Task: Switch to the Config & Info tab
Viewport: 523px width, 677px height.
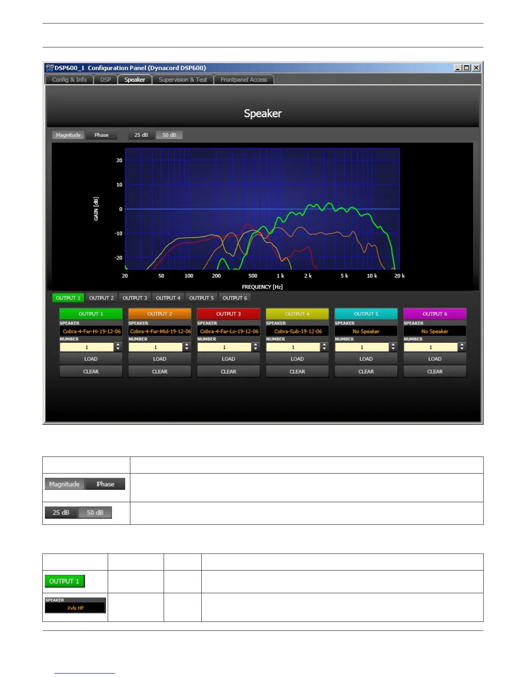Action: point(69,79)
